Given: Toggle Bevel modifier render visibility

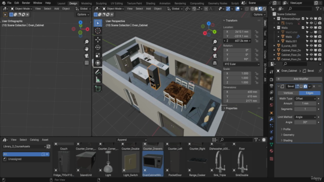Looking at the screenshot, I should coord(305,86).
